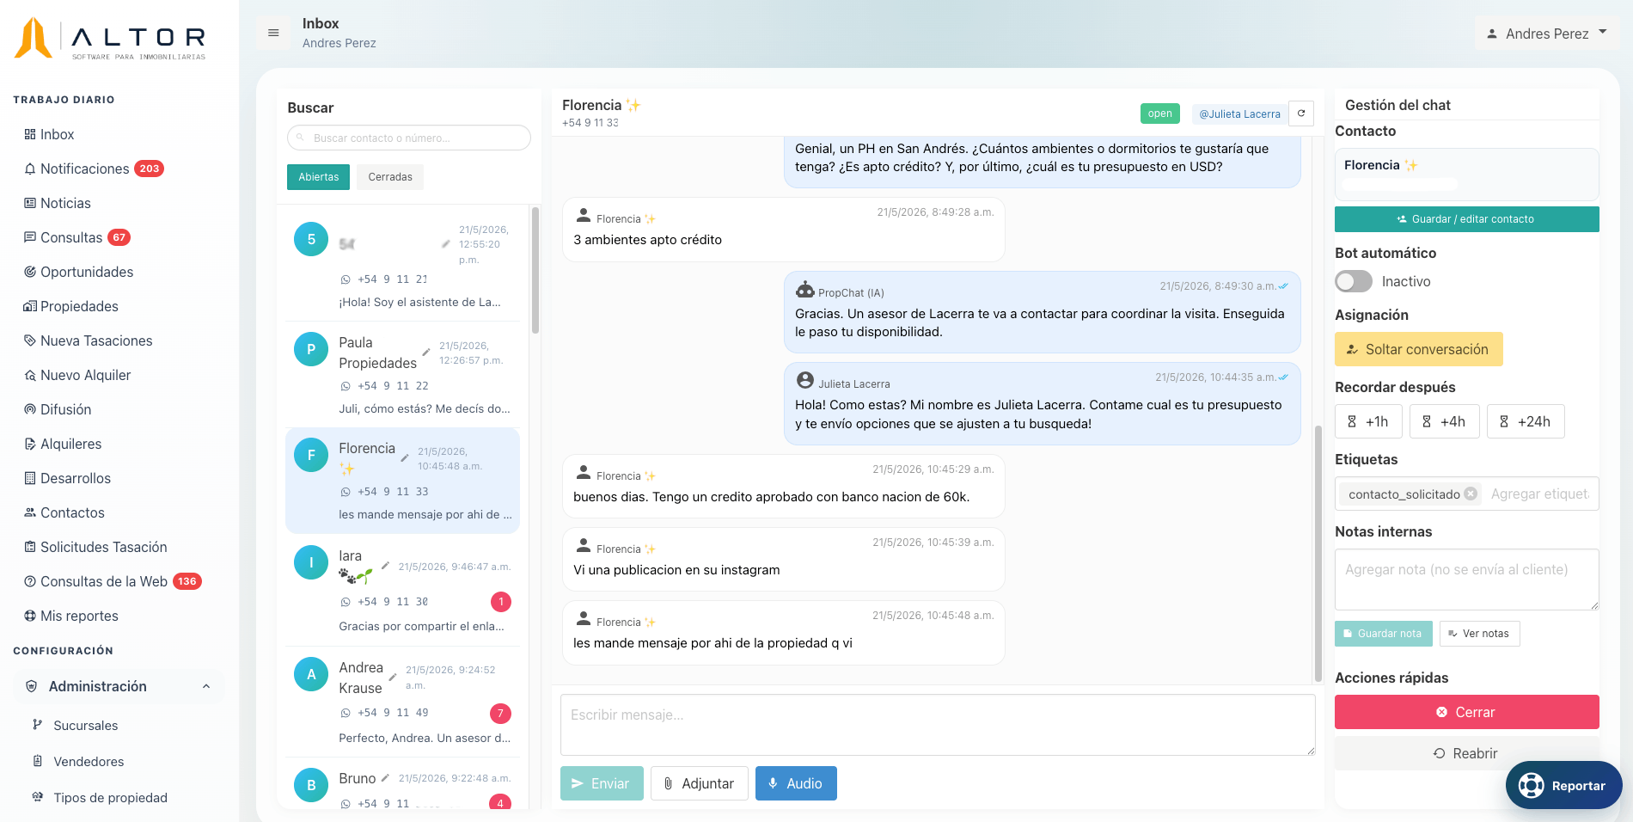Click the unread badge 1 on Iara's chat
The width and height of the screenshot is (1633, 822).
[501, 602]
